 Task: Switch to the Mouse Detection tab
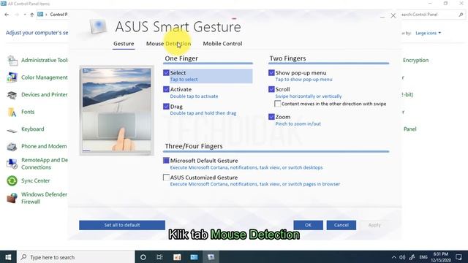[168, 44]
